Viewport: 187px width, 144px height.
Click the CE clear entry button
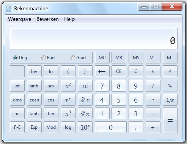pos(119,71)
